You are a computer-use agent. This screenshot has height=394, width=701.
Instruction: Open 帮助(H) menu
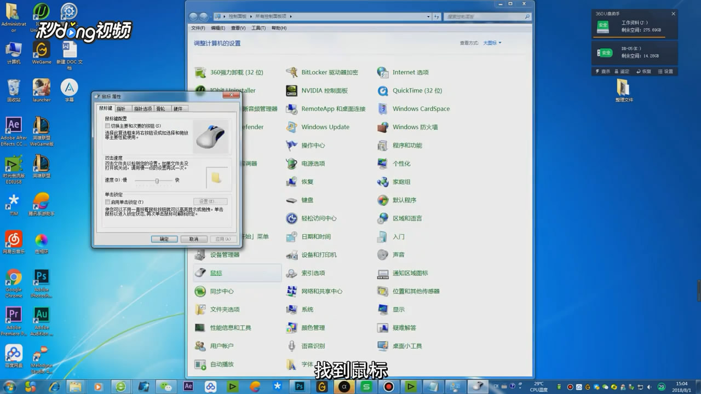coord(279,28)
